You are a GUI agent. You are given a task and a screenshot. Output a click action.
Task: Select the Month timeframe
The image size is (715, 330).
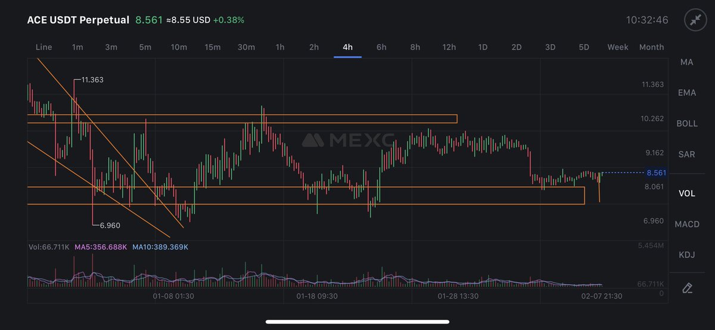point(651,47)
